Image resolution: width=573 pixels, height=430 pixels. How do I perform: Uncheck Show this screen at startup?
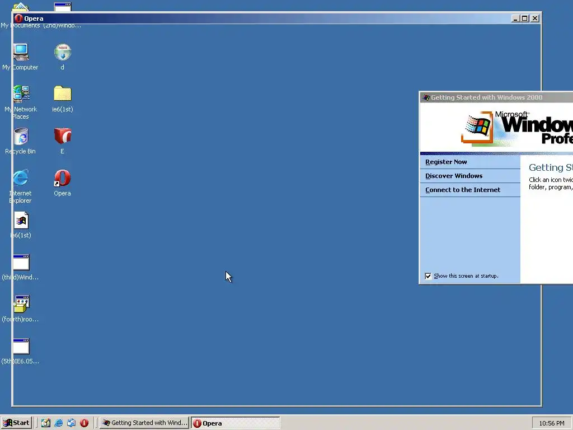pyautogui.click(x=428, y=276)
